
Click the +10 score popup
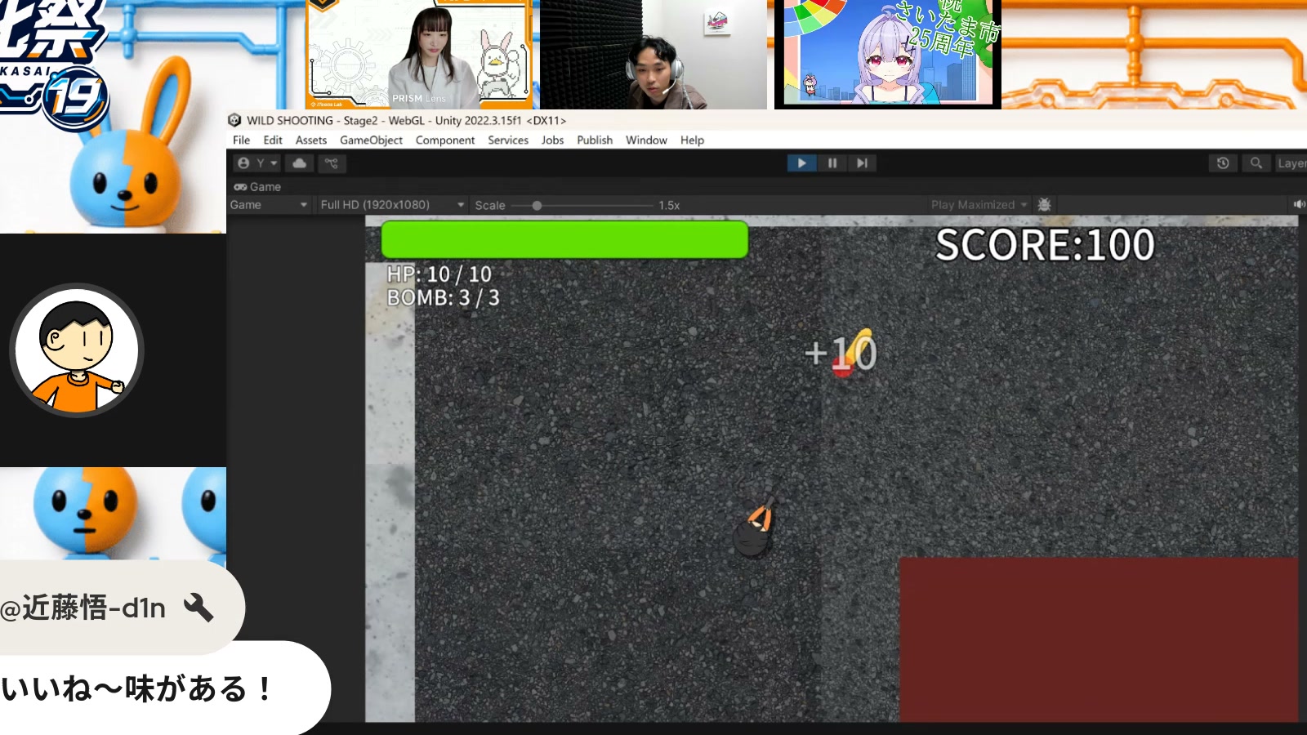(841, 353)
